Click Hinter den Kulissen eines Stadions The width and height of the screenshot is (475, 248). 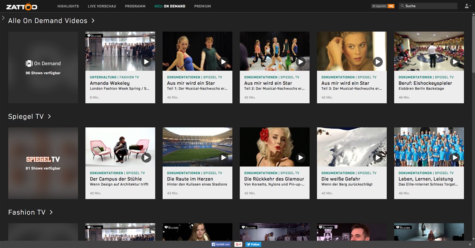[197, 185]
